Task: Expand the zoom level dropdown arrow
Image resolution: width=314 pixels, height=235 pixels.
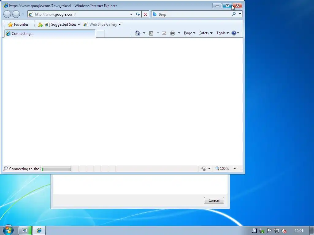Action: (x=235, y=169)
